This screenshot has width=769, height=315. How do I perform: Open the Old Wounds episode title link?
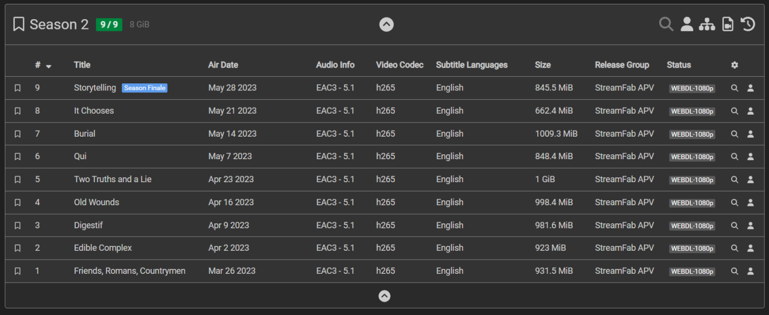pos(97,203)
